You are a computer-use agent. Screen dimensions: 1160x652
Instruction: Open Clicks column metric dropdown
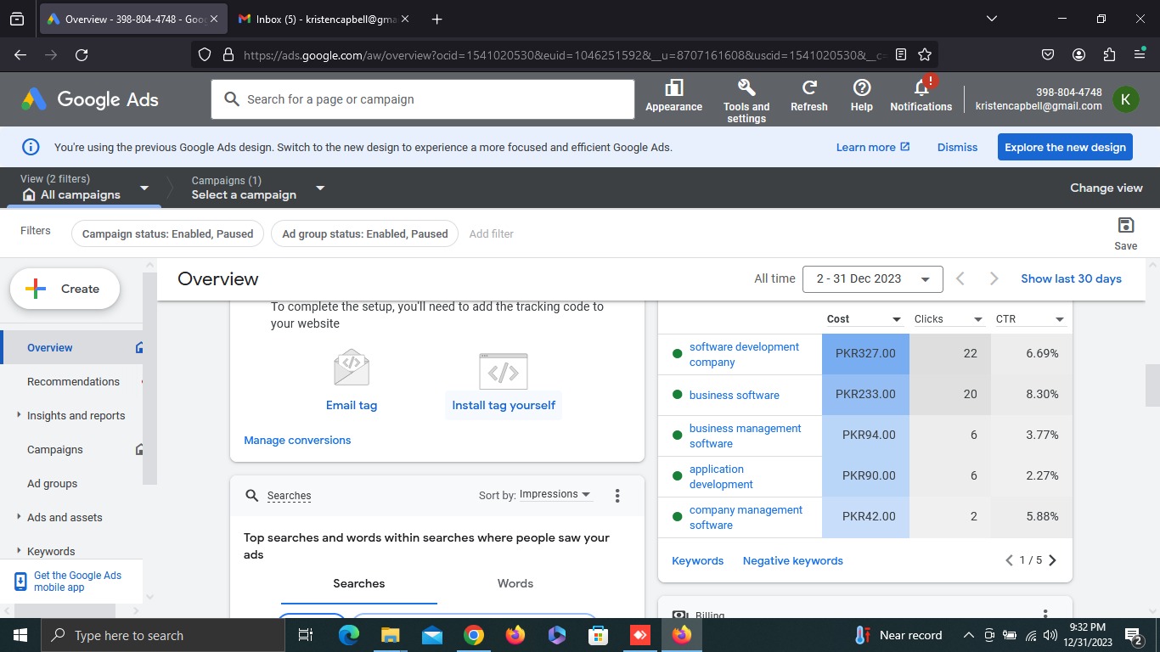pos(949,319)
